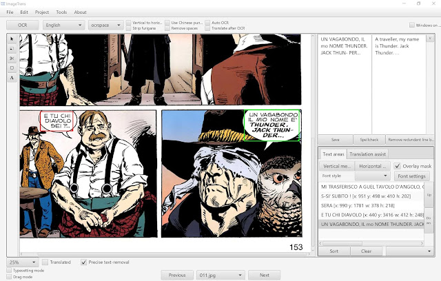
Task: Select the green-boxed UN VAGABONDO speech bubble
Action: tap(271, 125)
